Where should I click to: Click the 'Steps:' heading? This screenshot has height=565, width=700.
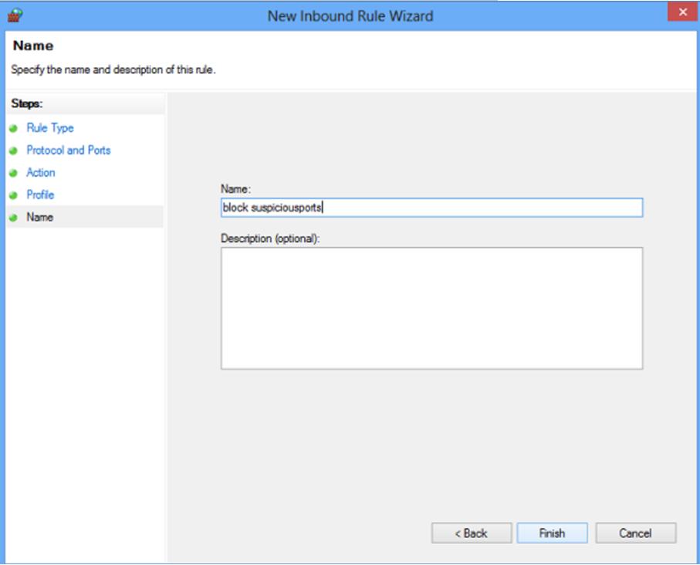(27, 103)
